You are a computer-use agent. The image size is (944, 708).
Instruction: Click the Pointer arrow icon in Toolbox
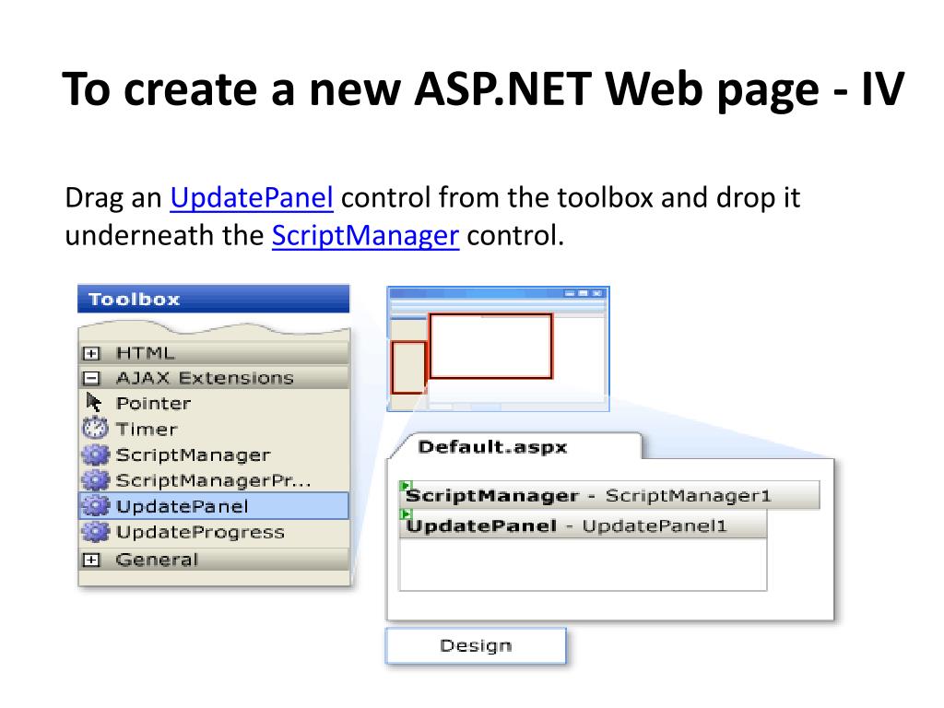(x=94, y=402)
